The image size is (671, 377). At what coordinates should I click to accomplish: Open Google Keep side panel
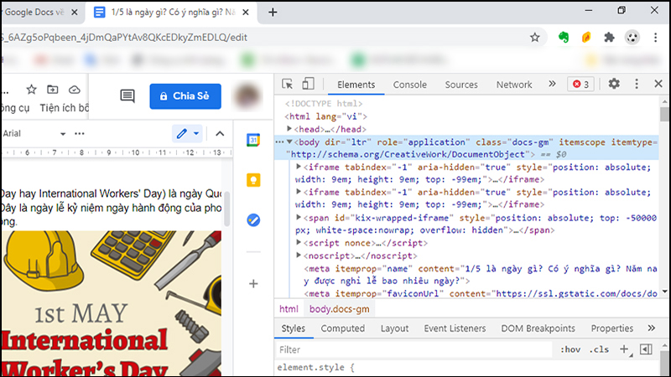click(x=253, y=180)
